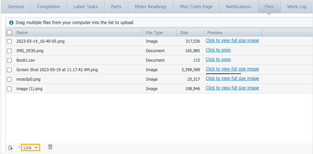Check the image (1).png row checkbox
Viewport: 313px width, 154px height.
tap(10, 89)
